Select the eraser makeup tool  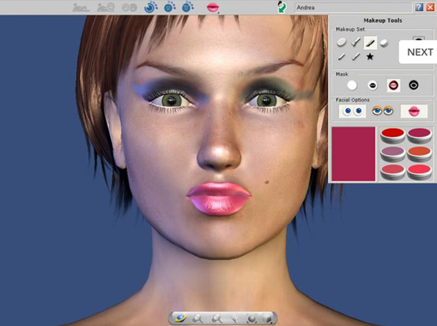click(384, 43)
